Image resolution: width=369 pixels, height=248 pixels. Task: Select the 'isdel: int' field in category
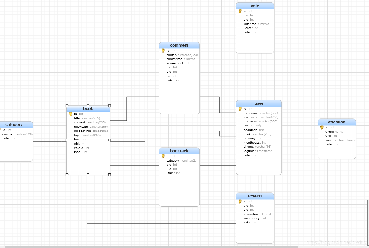[x=9, y=138]
